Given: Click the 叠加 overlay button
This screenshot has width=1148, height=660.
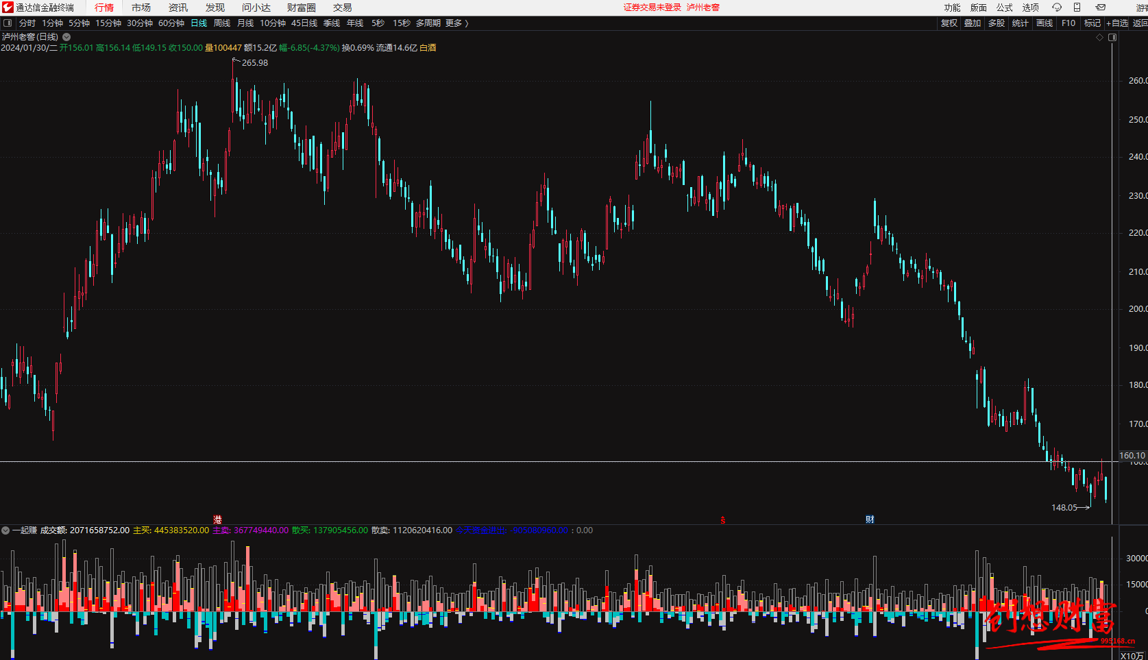Looking at the screenshot, I should point(973,23).
